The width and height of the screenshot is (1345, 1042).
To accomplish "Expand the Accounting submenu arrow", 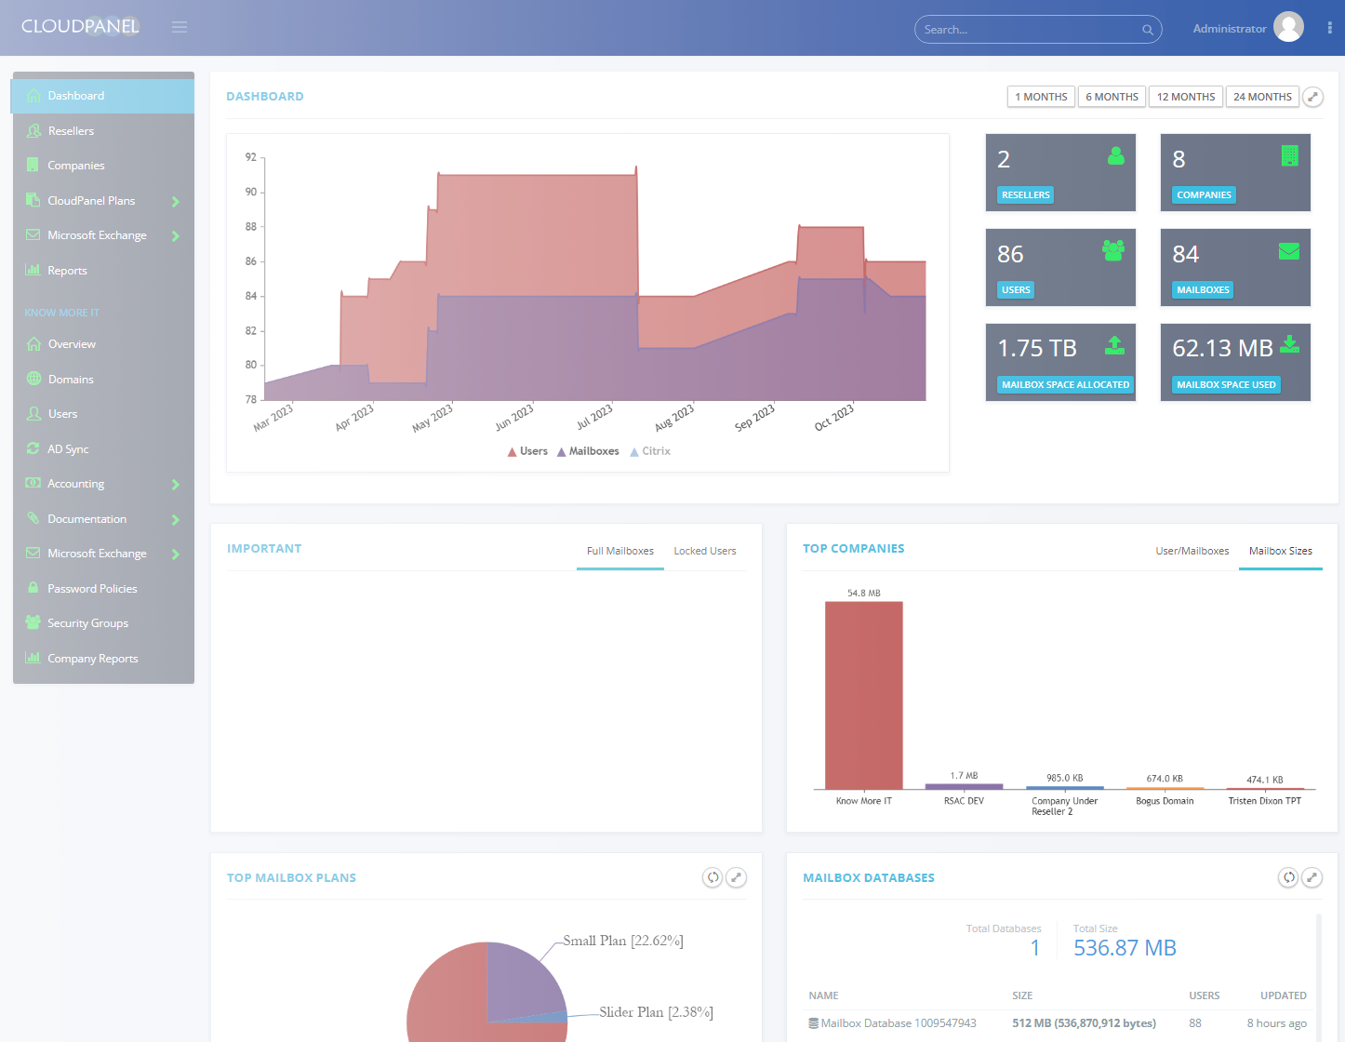I will pos(176,484).
